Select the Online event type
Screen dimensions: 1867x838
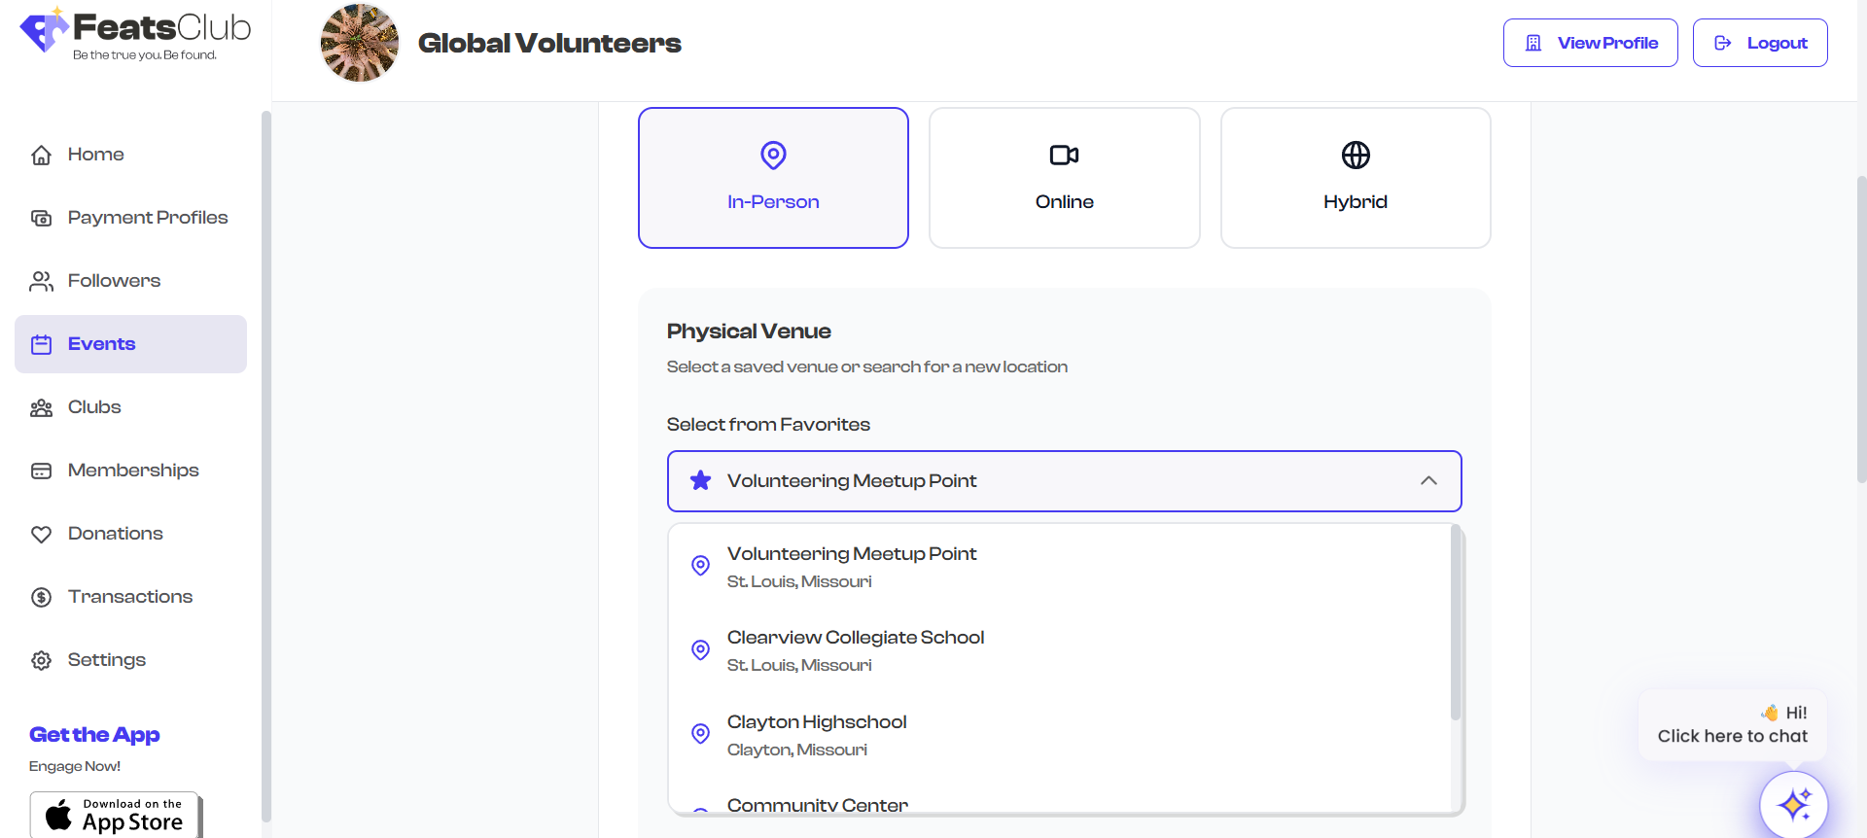[1065, 178]
